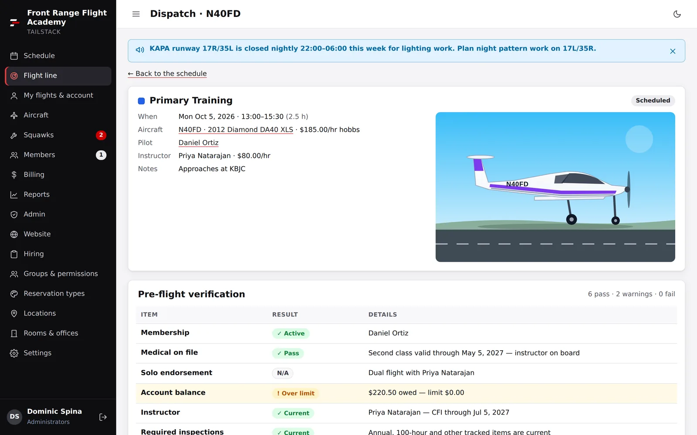Collapse the sidebar using the hamburger icon
This screenshot has width=697, height=435.
[136, 14]
